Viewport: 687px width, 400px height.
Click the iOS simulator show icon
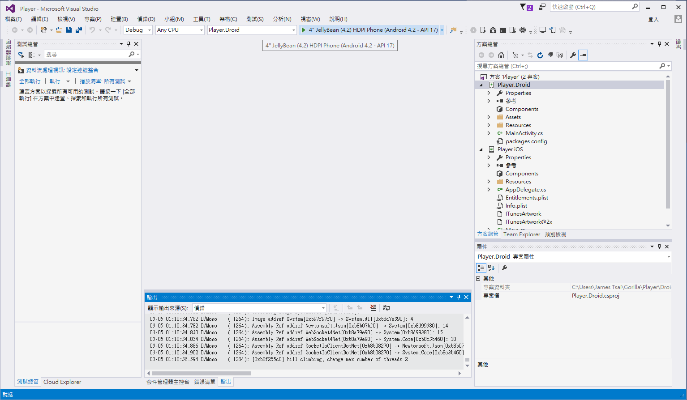coord(552,30)
